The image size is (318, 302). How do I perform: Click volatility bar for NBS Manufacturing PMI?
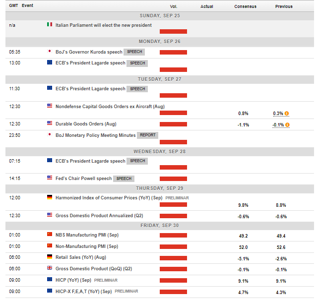[173, 236]
